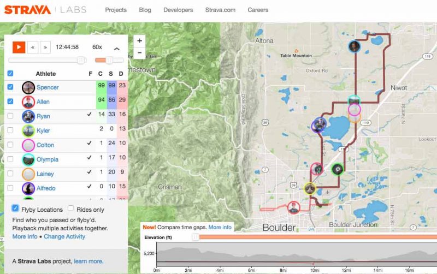
Task: Collapse the athlete panel with chevron
Action: [116, 48]
